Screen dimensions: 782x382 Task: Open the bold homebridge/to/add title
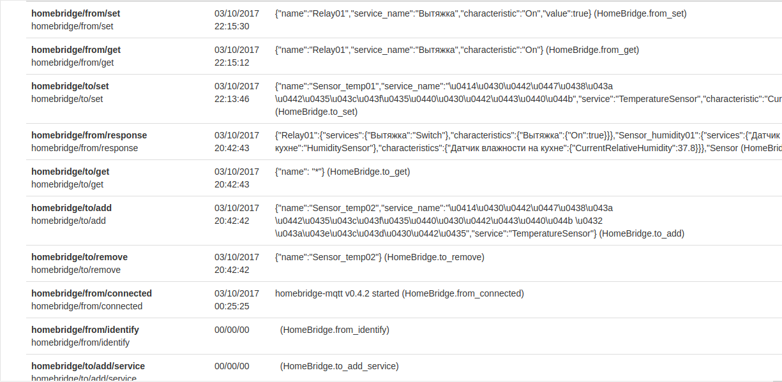71,208
